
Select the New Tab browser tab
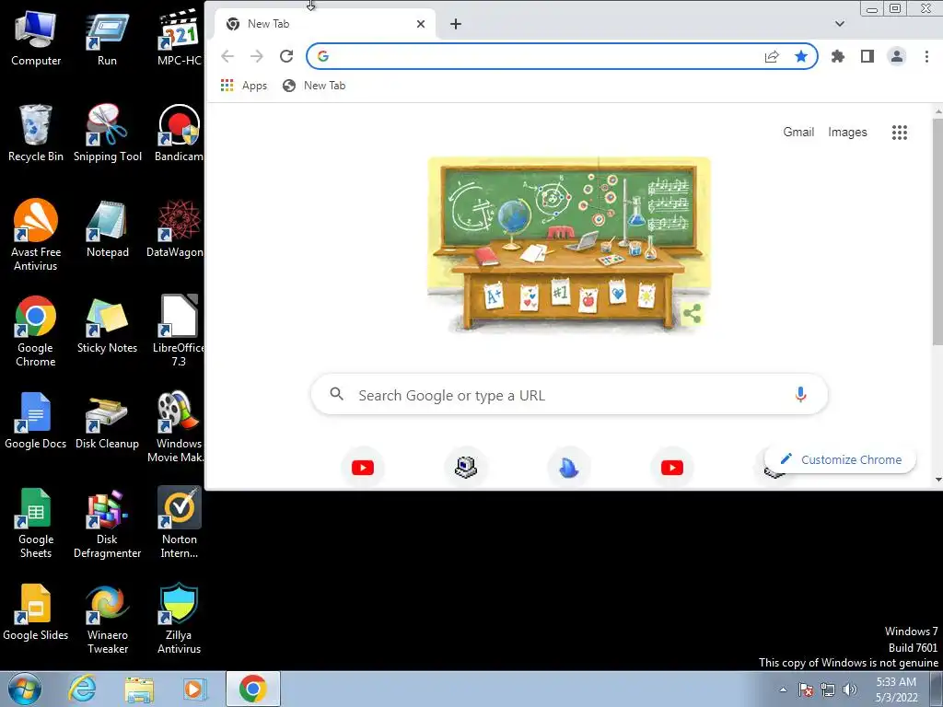[x=325, y=24]
